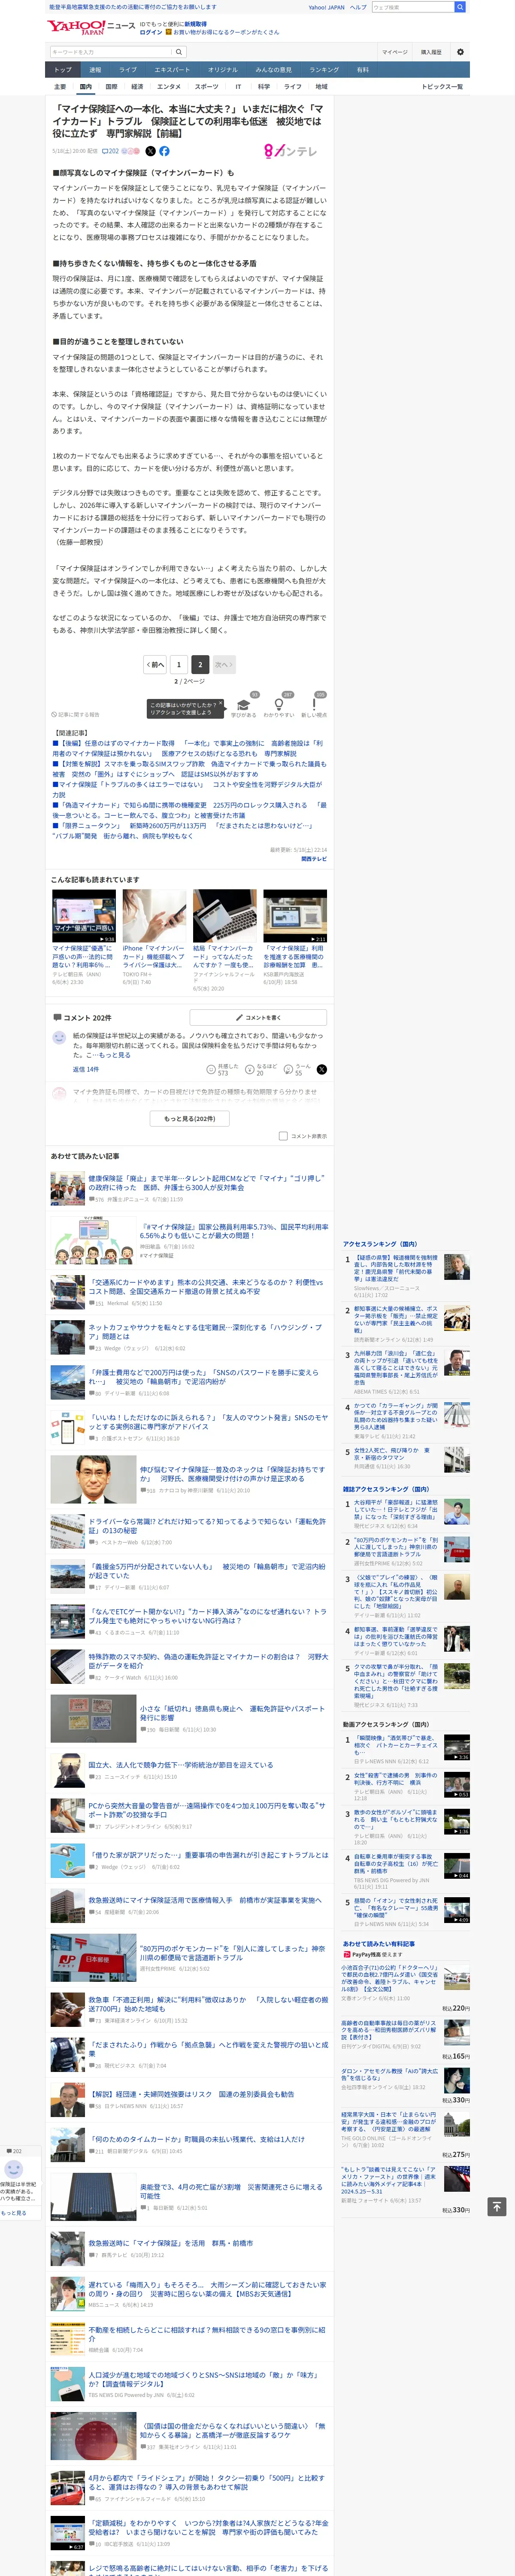515x2576 pixels.
Task: Click the magnifier icon beside keyword box
Action: 179,52
